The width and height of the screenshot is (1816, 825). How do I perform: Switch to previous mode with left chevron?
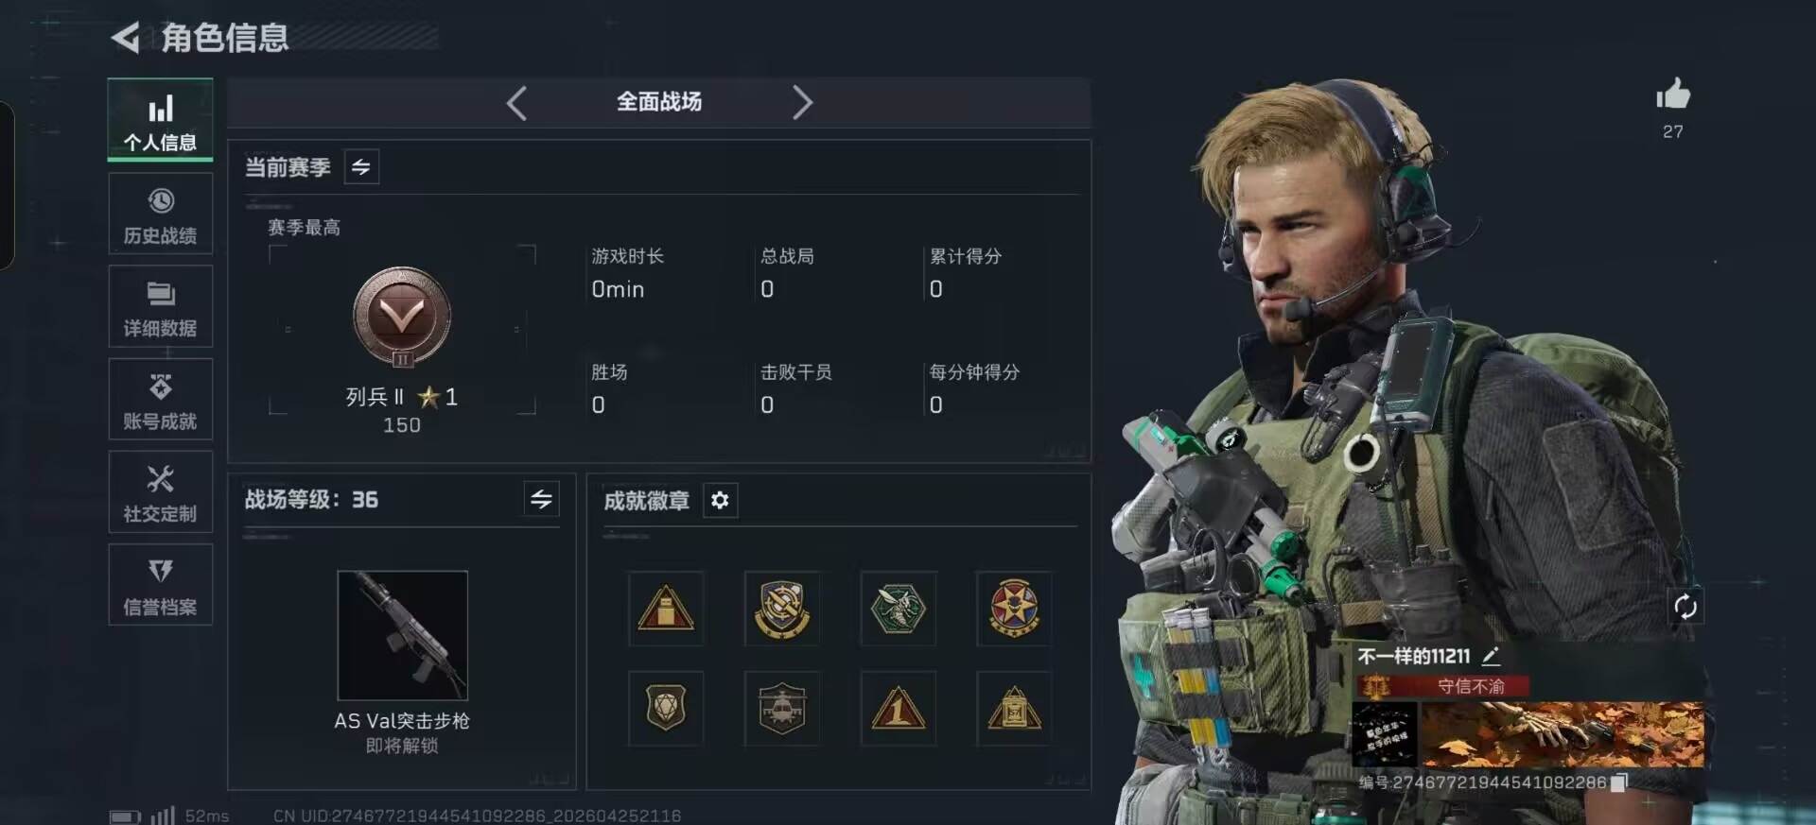(516, 102)
